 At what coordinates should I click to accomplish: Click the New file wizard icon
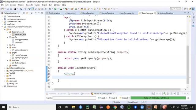point(2,9)
